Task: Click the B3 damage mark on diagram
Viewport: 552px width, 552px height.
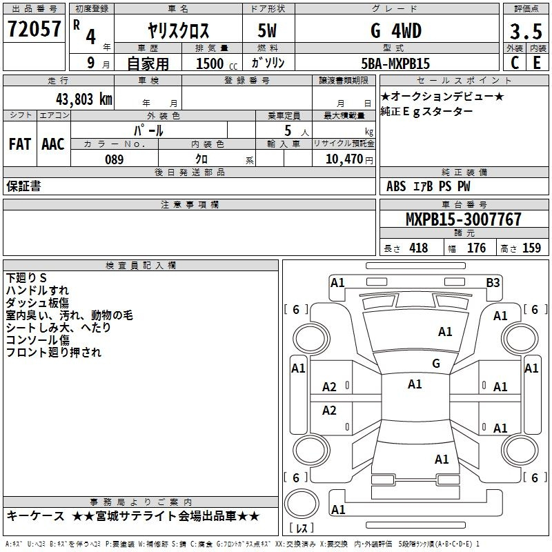Action: pyautogui.click(x=493, y=283)
